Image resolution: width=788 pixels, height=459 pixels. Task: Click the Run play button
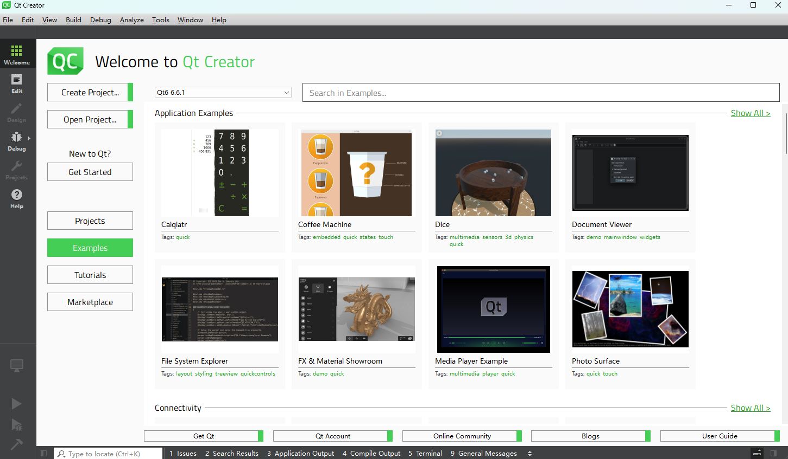(17, 404)
